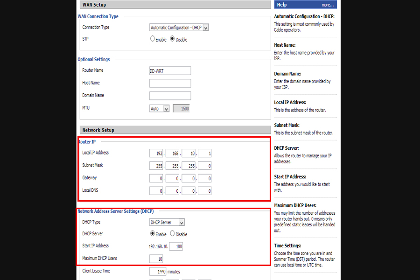This screenshot has width=420, height=280.
Task: Click Local IP Address second octet 168
Action: pos(172,153)
